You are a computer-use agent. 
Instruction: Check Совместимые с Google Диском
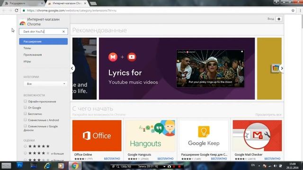pos(25,126)
